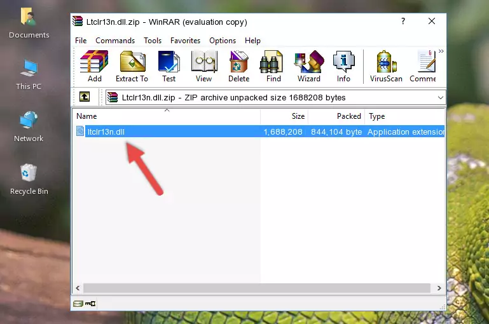Click the status bar drive icon
489x324 pixels.
pos(78,304)
